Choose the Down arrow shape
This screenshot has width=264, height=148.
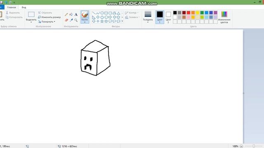tap(94, 21)
